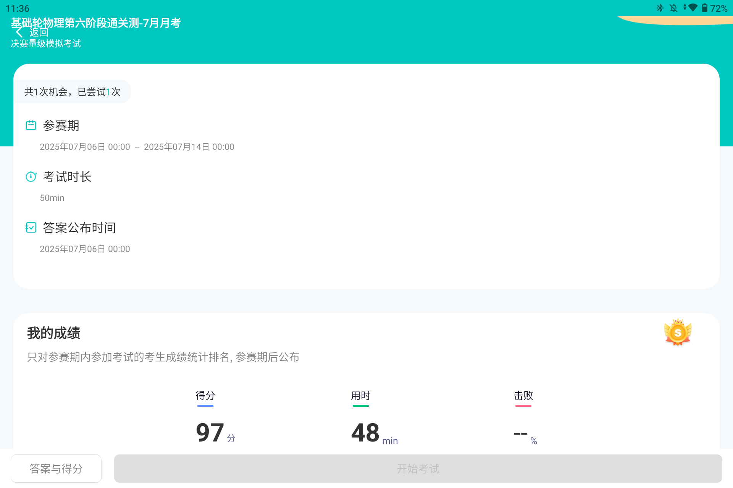Image resolution: width=733 pixels, height=488 pixels.
Task: Click the subtitle 决赛量级模拟考试
Action: [x=46, y=43]
